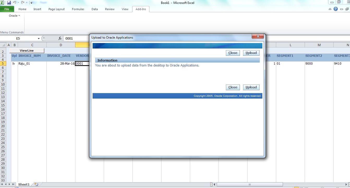Click the Select All corner triangle

pyautogui.click(x=3, y=45)
